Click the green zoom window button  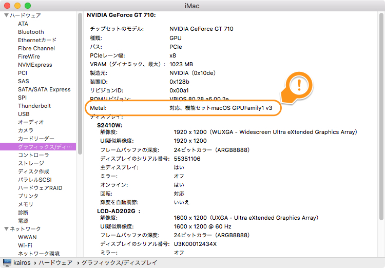coord(28,6)
